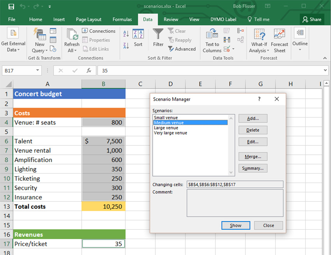Click the Flash Fill icon in Data Tools
This screenshot has height=255, width=331.
(227, 31)
